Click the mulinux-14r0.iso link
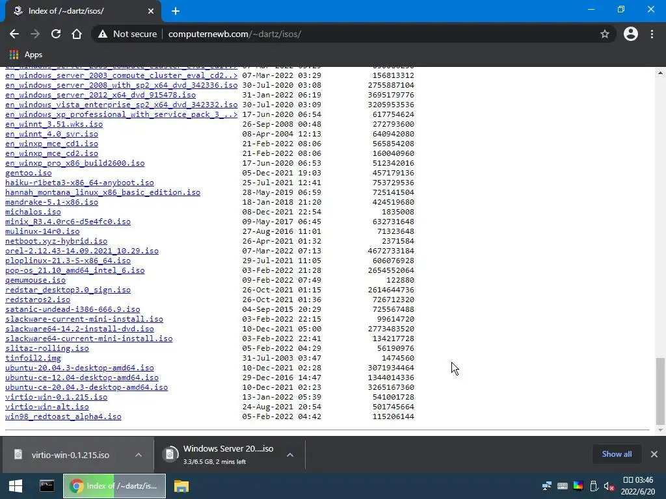 tap(42, 231)
